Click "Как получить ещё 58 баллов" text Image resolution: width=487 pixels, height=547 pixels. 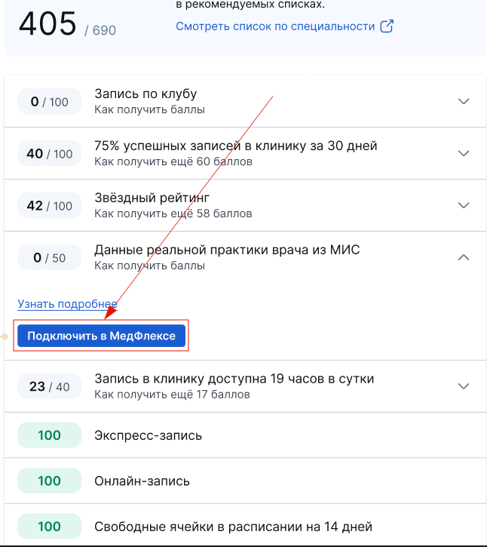[173, 214]
